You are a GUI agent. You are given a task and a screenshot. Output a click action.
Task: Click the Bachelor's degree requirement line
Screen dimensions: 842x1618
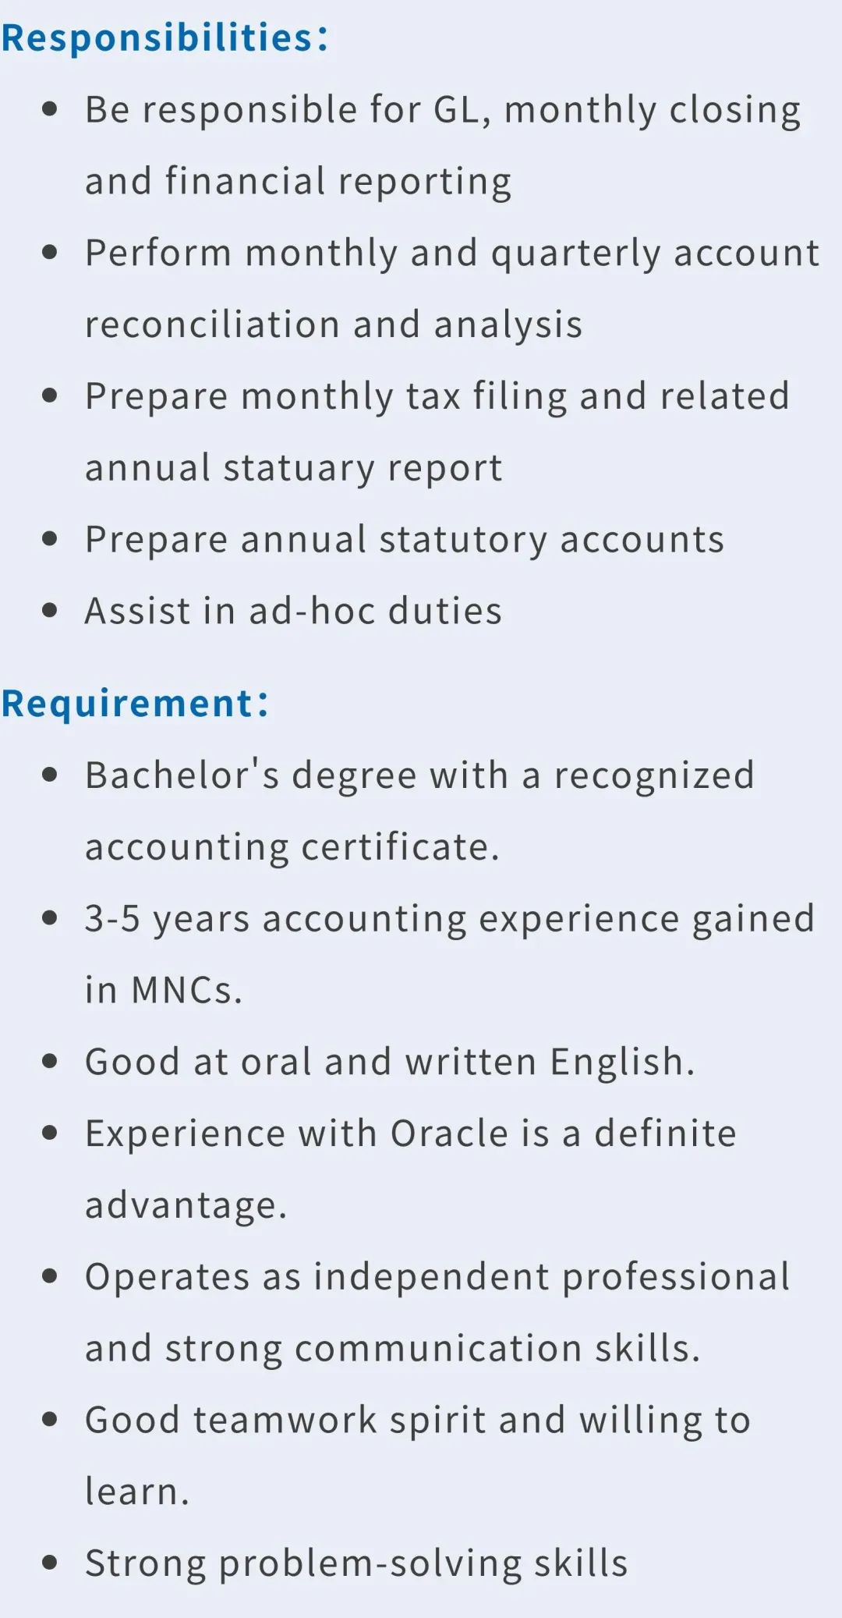point(419,776)
